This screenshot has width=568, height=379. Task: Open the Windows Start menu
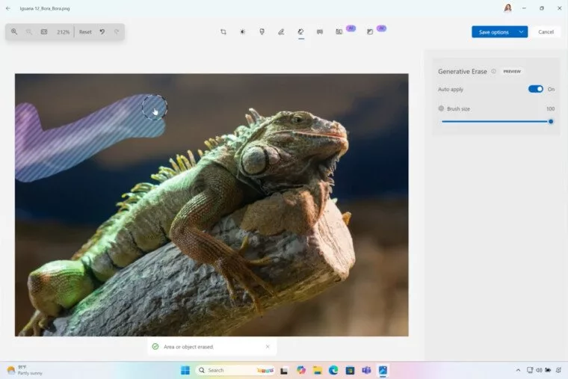[x=185, y=370]
